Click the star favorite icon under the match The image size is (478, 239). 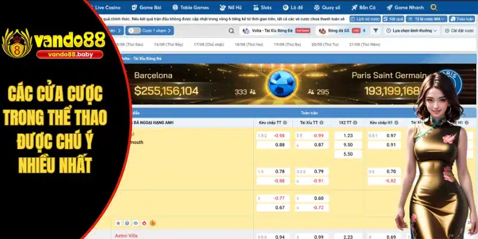tap(118, 223)
